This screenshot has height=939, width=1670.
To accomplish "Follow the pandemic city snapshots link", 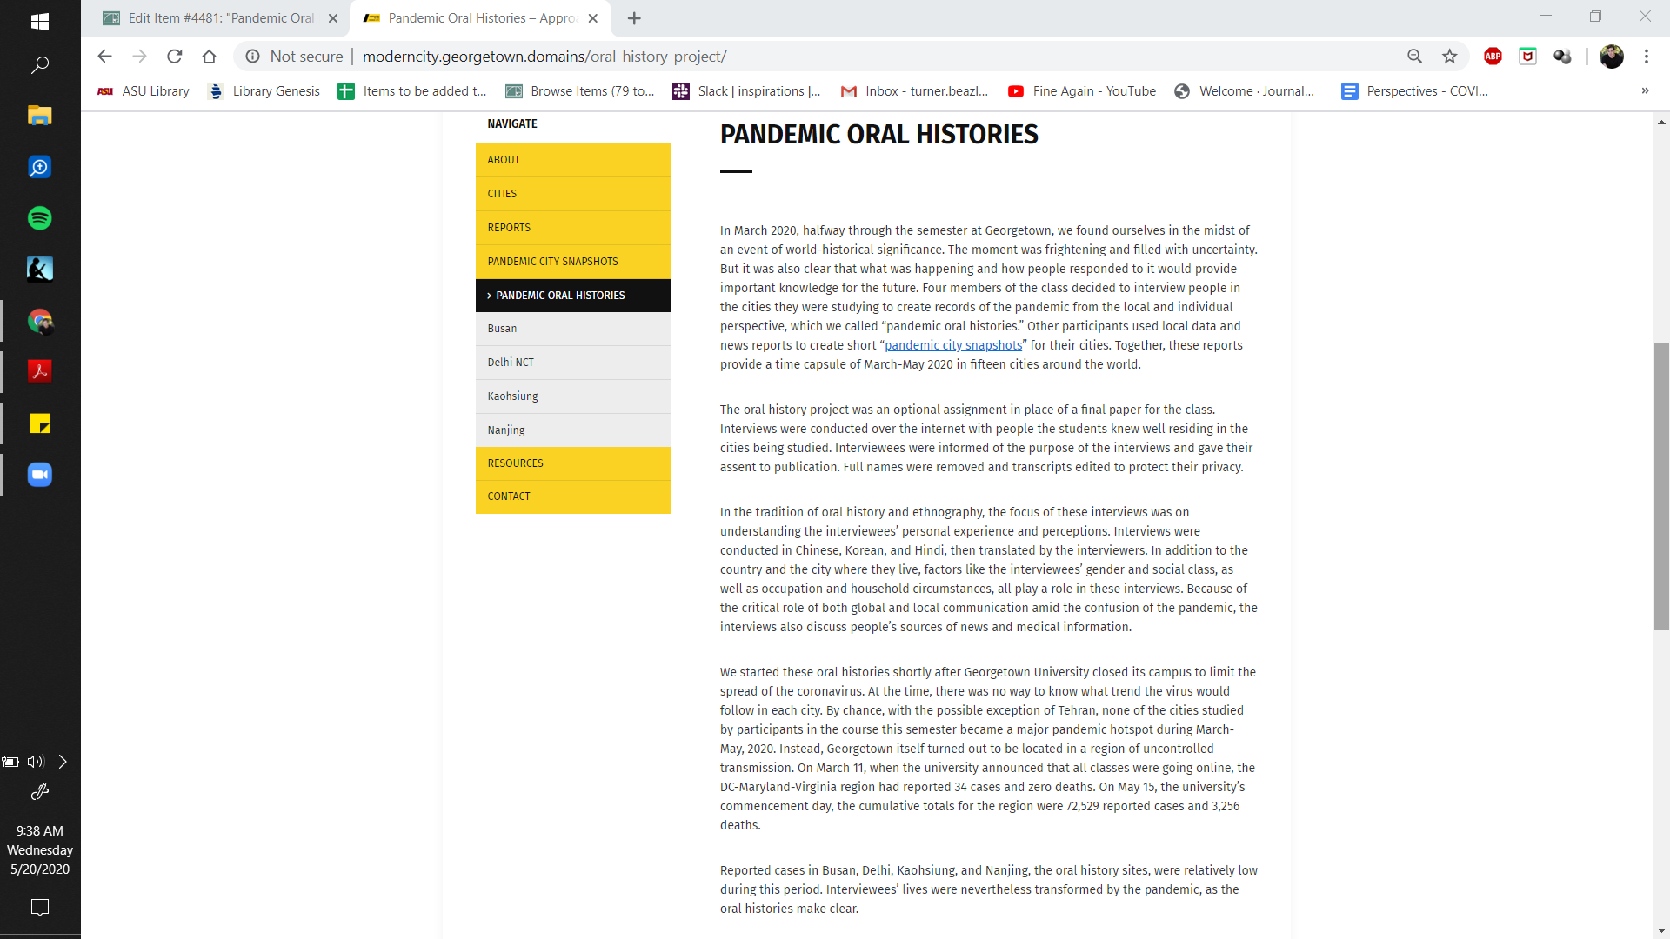I will (x=953, y=345).
